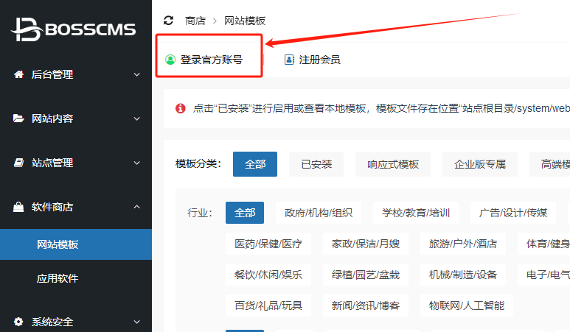This screenshot has width=570, height=332.
Task: Select 网站模板 in the sidebar
Action: click(58, 244)
